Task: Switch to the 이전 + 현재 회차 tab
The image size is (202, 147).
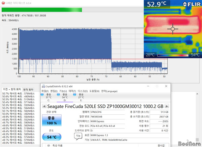Action: coord(12,89)
